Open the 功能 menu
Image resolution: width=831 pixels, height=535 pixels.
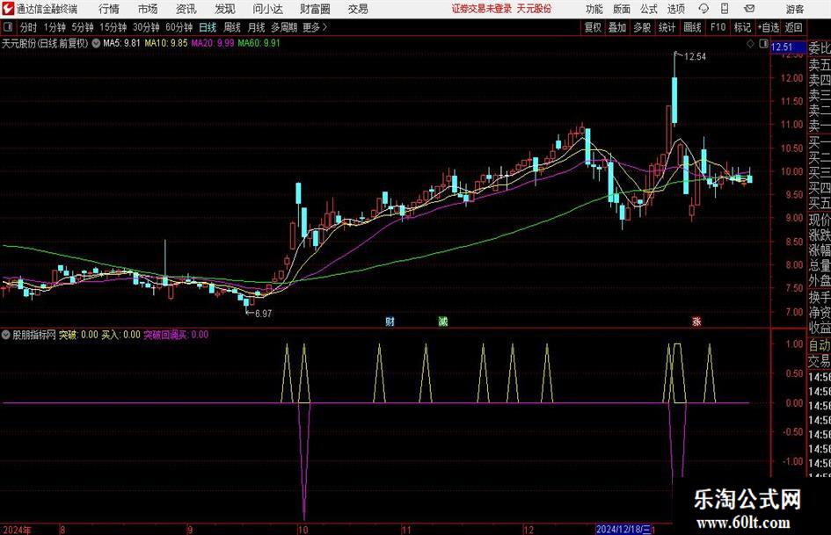(594, 9)
